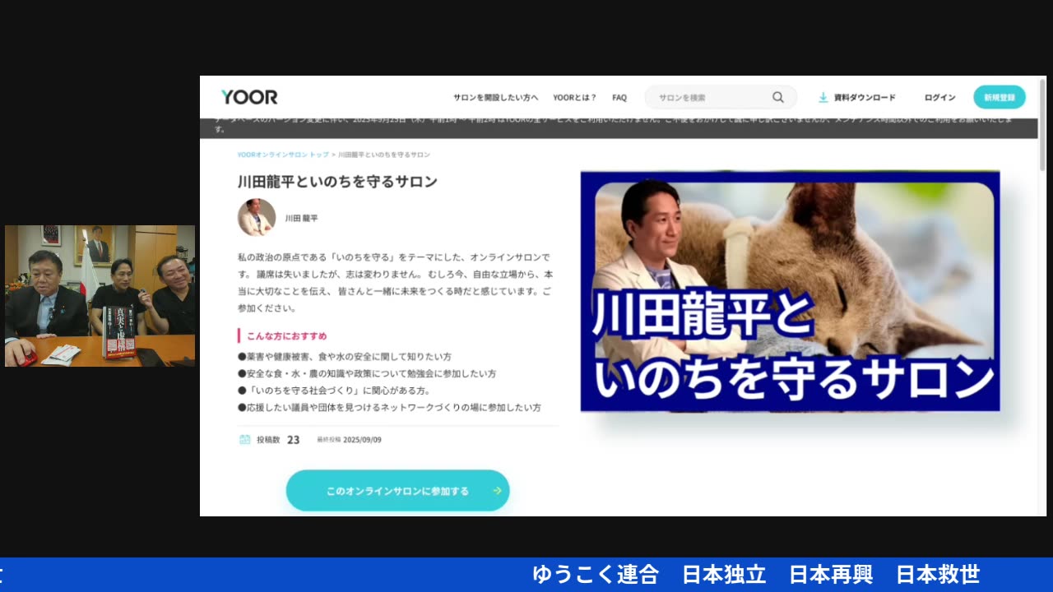Open YOORとは？ menu item

tap(574, 97)
